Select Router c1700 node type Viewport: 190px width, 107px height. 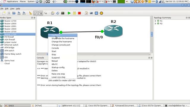(x=18, y=21)
